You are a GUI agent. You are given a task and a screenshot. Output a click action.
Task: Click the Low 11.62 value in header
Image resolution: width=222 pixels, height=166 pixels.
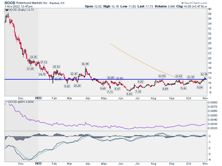click(x=128, y=6)
